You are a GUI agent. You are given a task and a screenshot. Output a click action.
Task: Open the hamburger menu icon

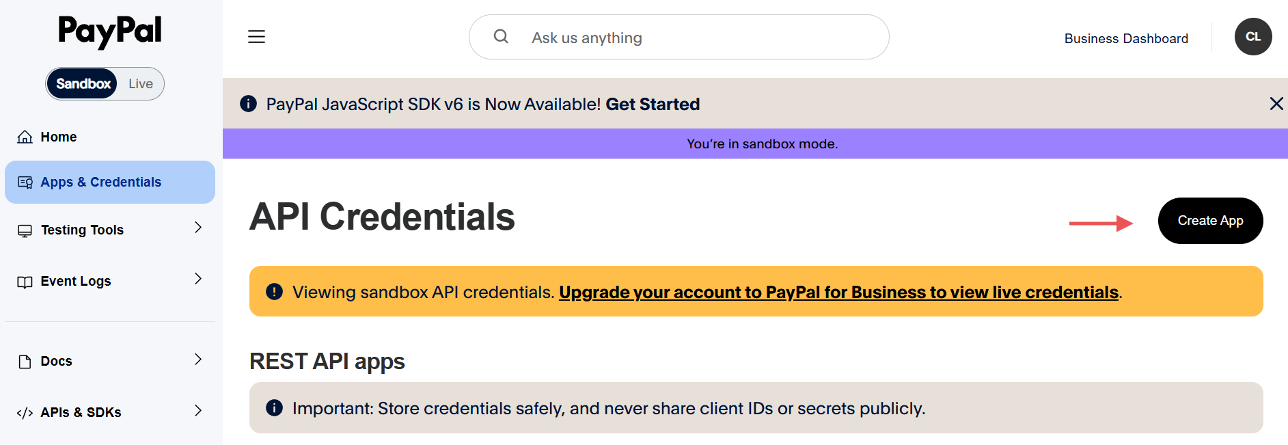click(x=256, y=37)
